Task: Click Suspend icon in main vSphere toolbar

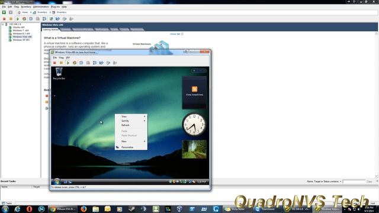Action: tap(11, 19)
